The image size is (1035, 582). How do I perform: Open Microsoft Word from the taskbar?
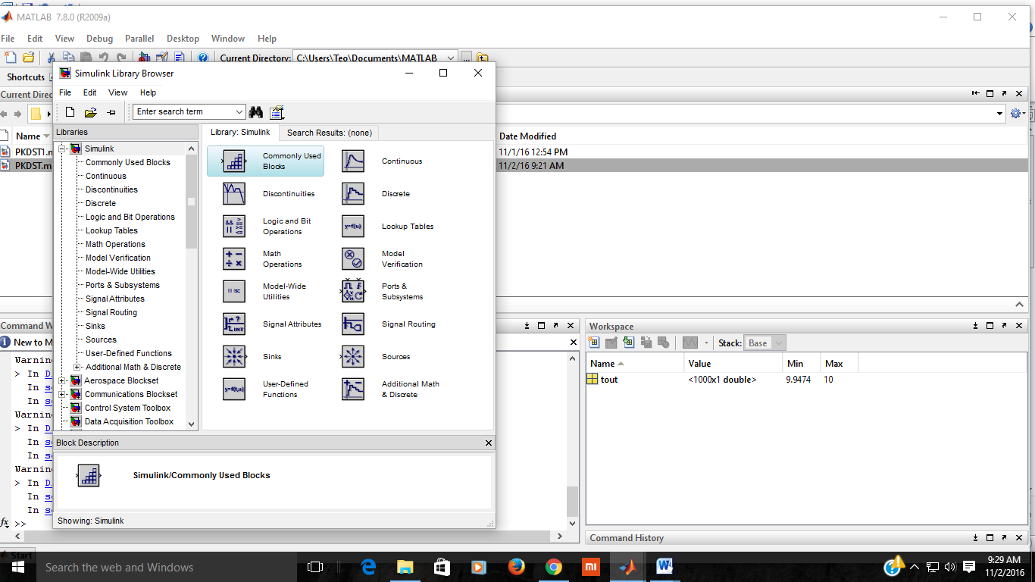tap(664, 567)
